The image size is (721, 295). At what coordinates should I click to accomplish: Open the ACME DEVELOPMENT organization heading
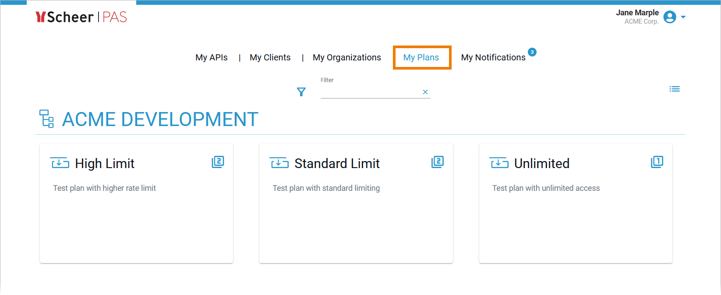pyautogui.click(x=160, y=119)
